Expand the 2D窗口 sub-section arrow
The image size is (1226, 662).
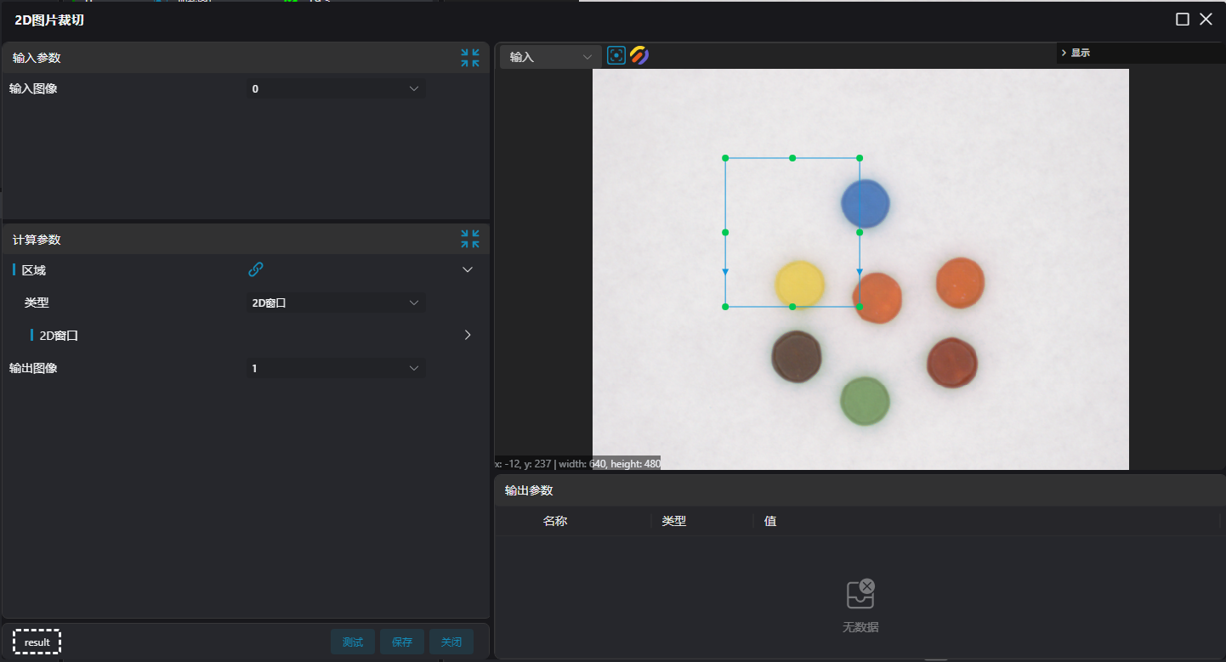click(468, 335)
